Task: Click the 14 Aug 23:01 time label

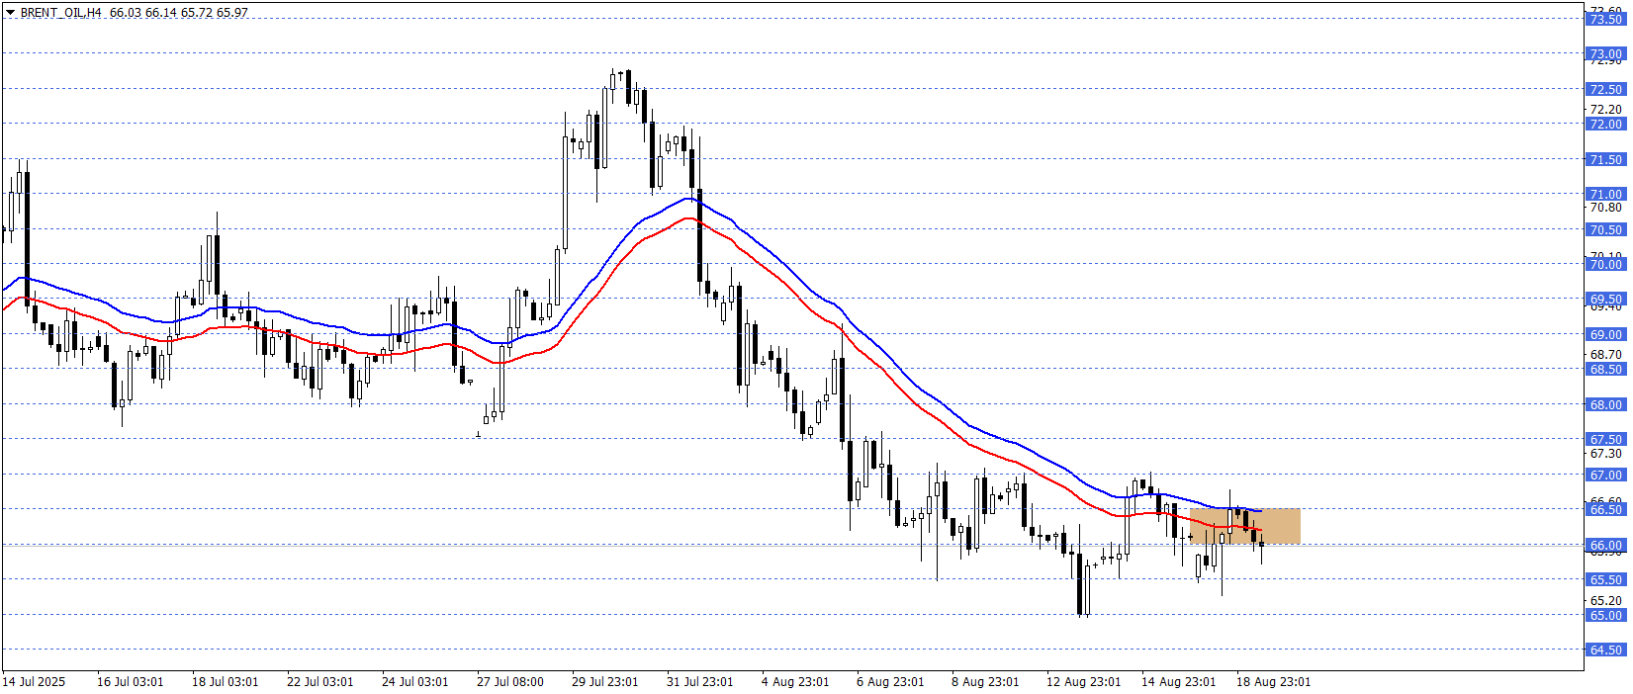Action: click(1179, 682)
